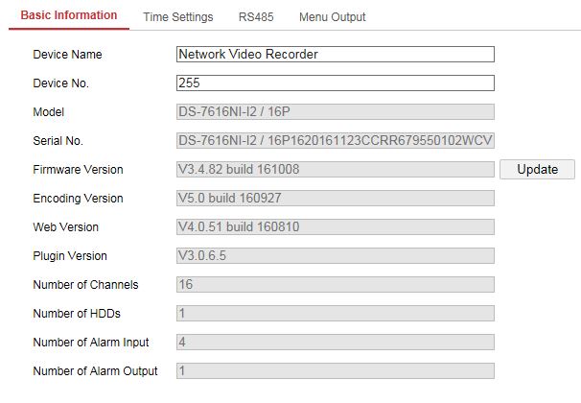Select the Number of HDDs field
This screenshot has height=403, width=581.
tap(335, 314)
